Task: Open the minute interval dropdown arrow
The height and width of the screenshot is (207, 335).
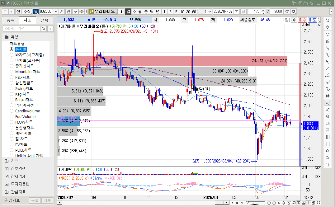Action: coord(210,11)
